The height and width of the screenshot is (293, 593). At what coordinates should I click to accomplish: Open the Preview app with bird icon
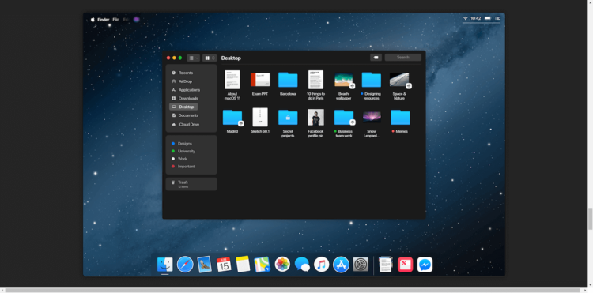[x=205, y=265]
